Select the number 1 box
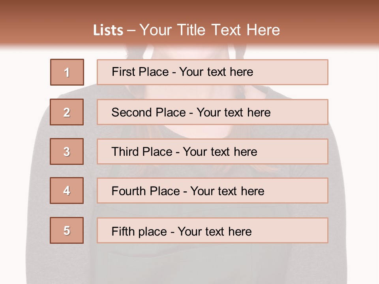 coord(67,72)
